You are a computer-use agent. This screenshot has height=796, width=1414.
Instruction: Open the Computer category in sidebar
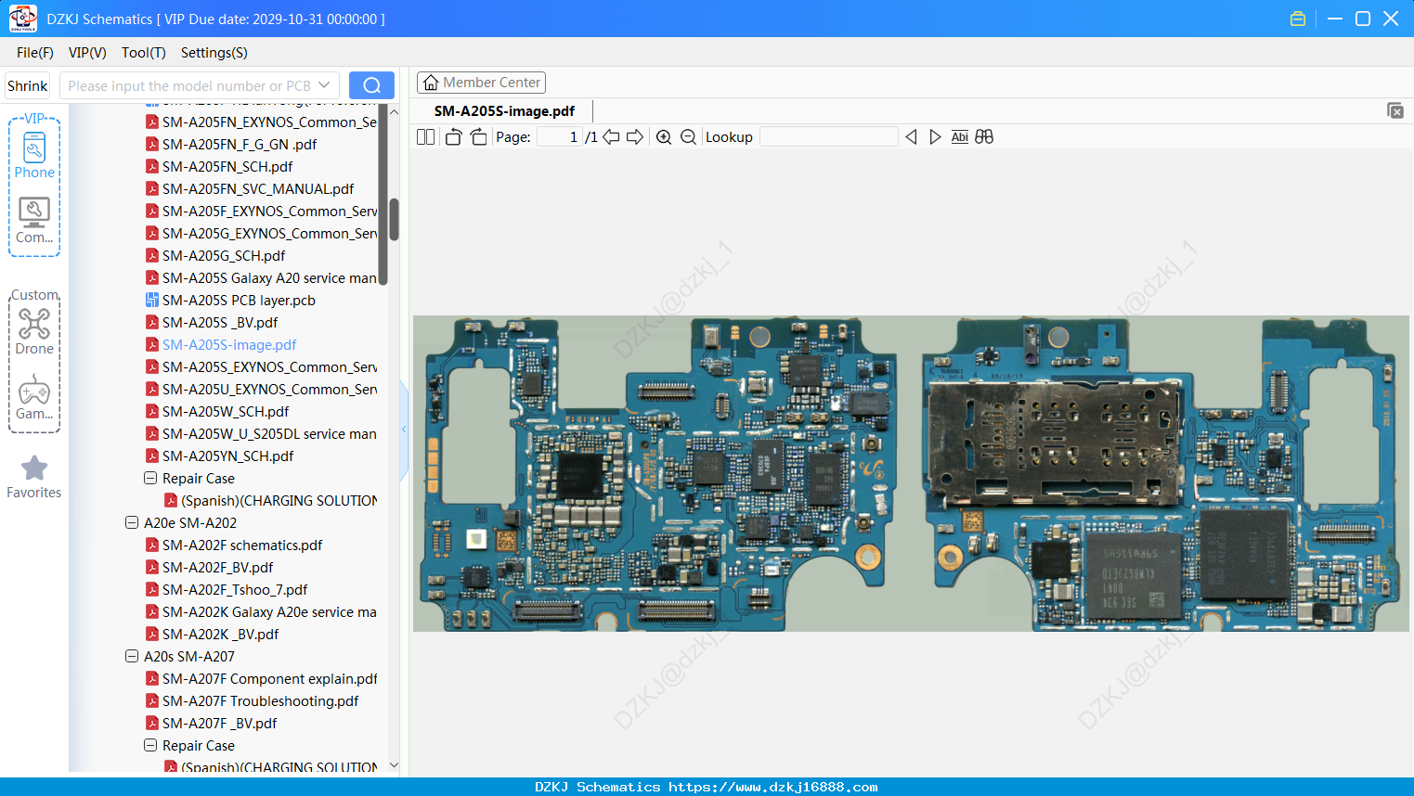pyautogui.click(x=34, y=221)
